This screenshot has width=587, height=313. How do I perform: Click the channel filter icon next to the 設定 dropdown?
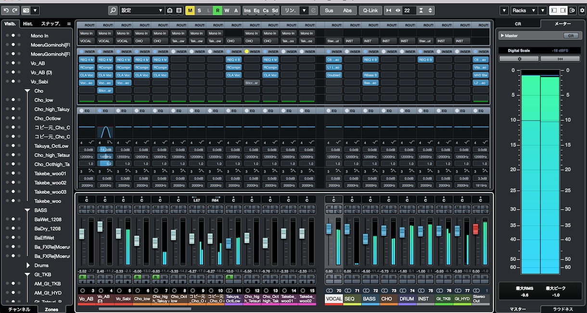(170, 10)
